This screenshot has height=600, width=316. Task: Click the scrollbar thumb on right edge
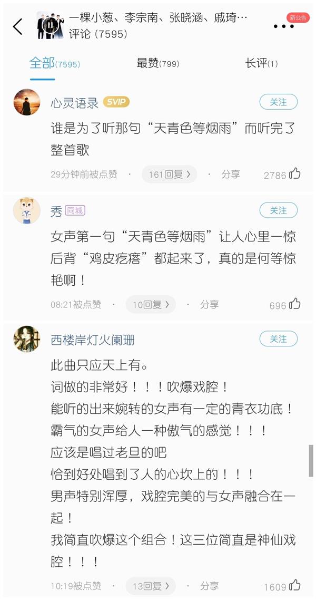[311, 461]
